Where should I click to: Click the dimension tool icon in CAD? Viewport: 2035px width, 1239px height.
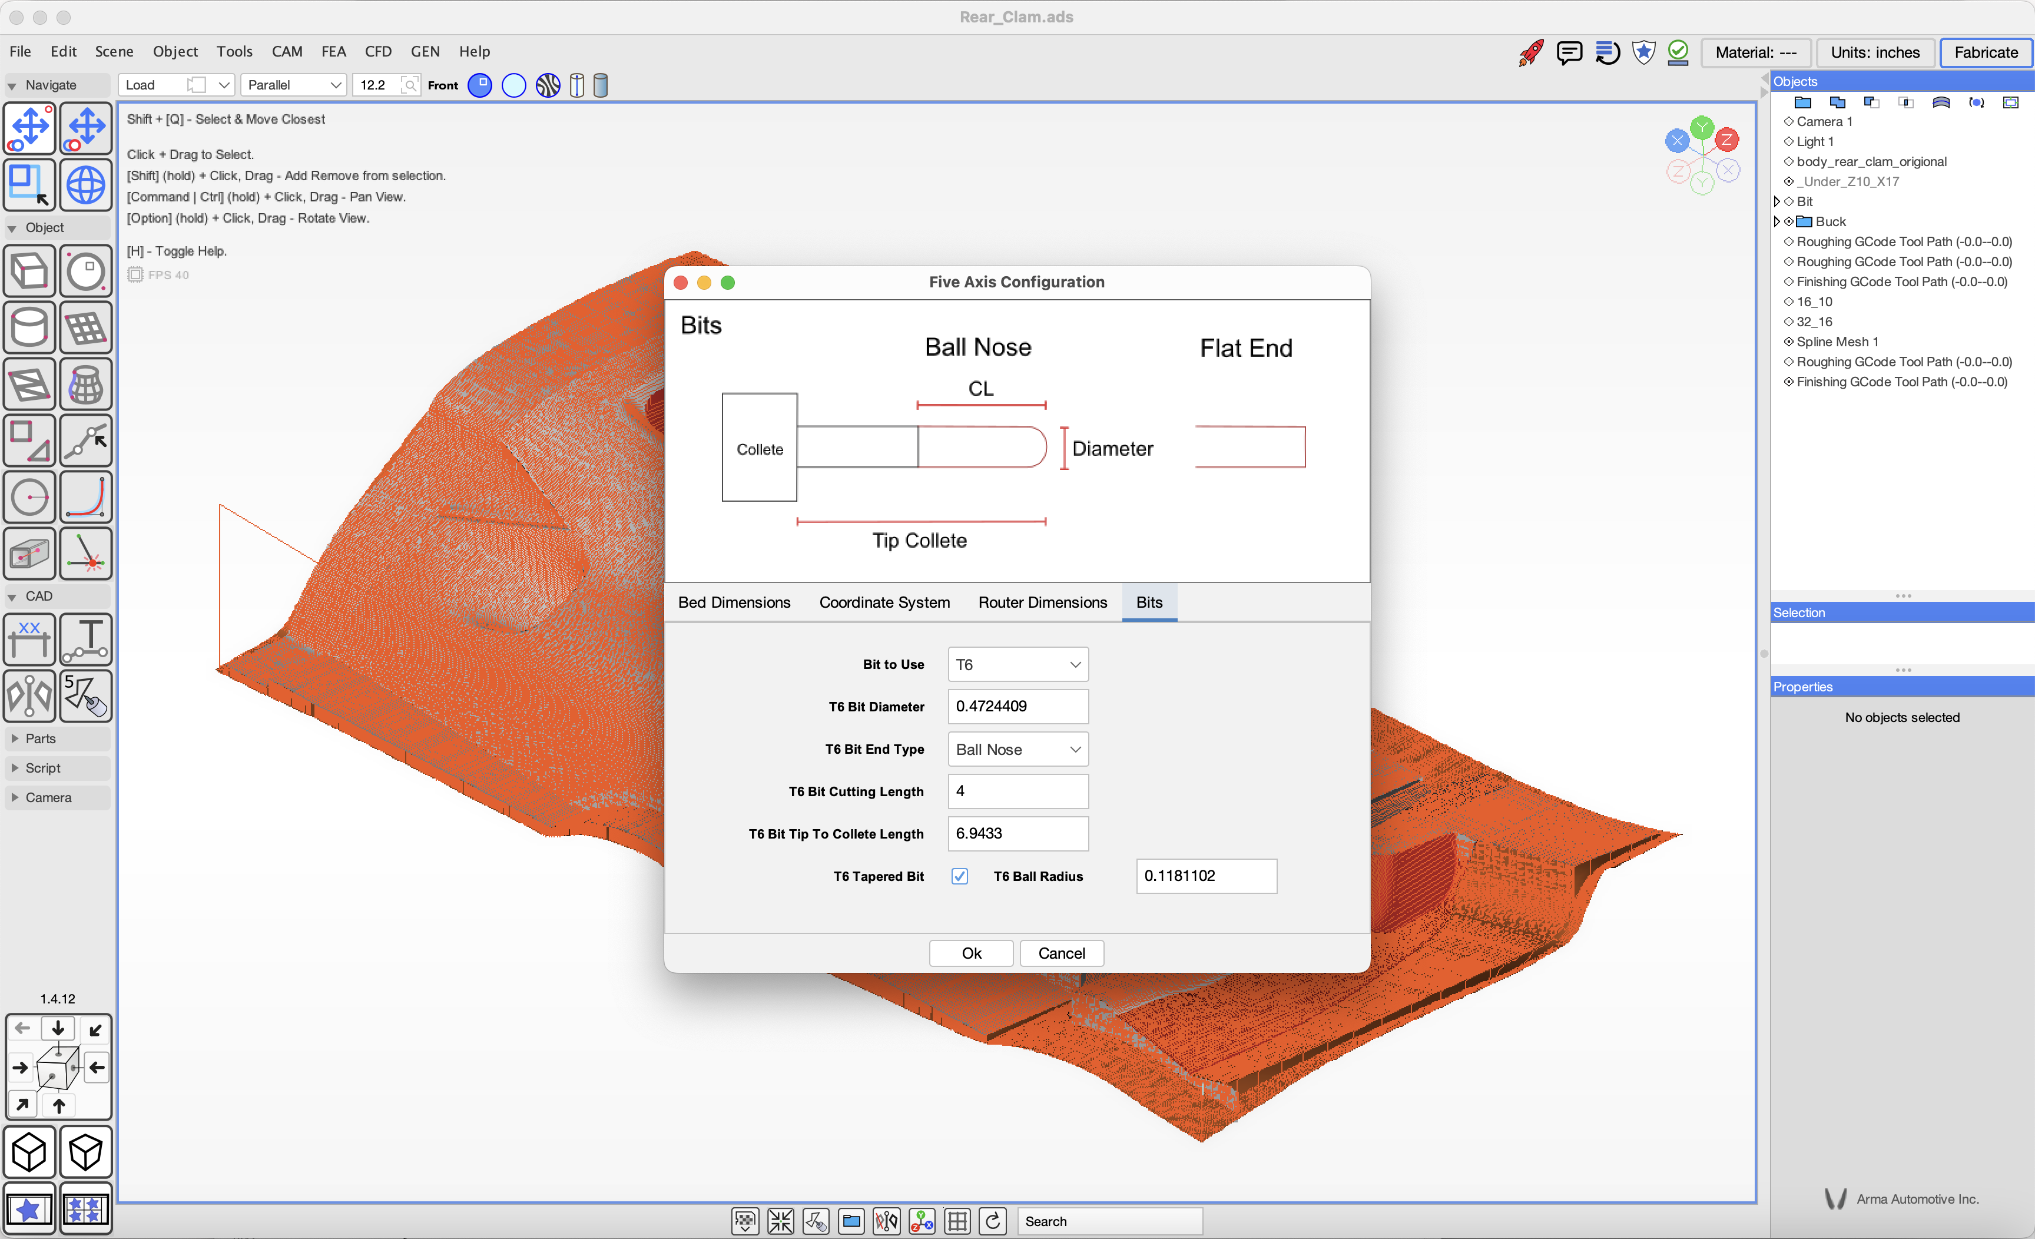coord(29,640)
